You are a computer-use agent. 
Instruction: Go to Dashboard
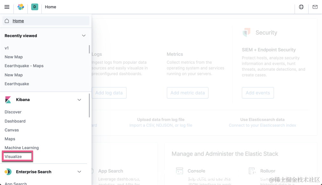15,121
